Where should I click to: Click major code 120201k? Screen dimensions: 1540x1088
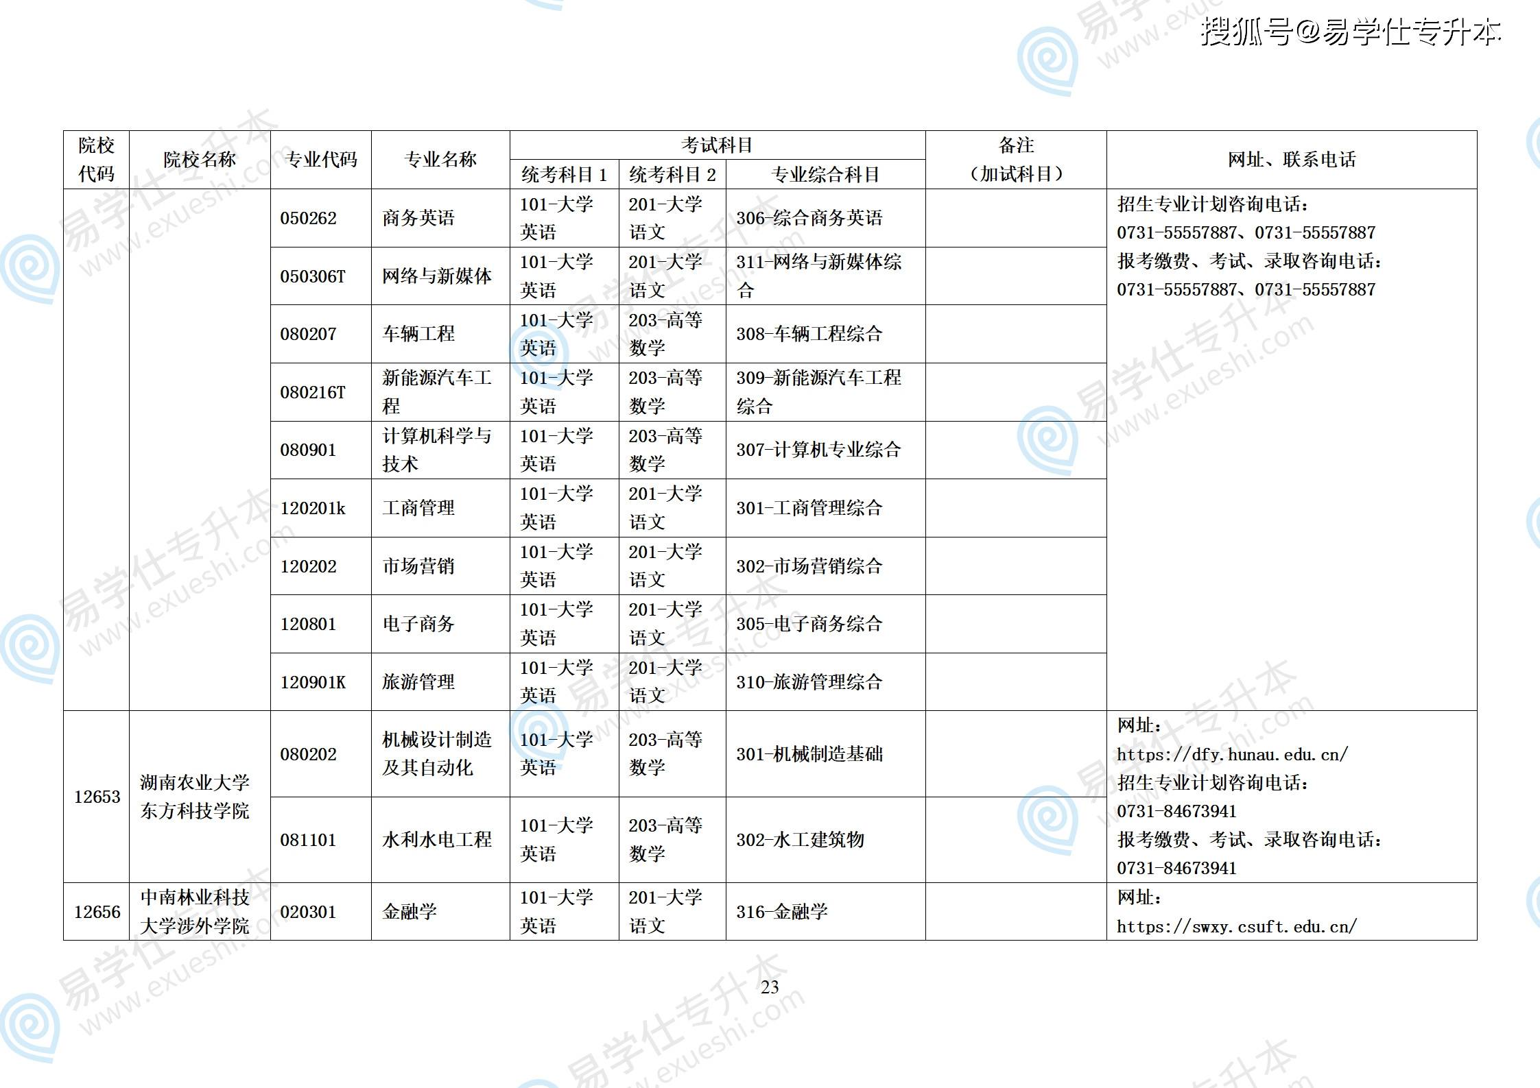[x=321, y=508]
